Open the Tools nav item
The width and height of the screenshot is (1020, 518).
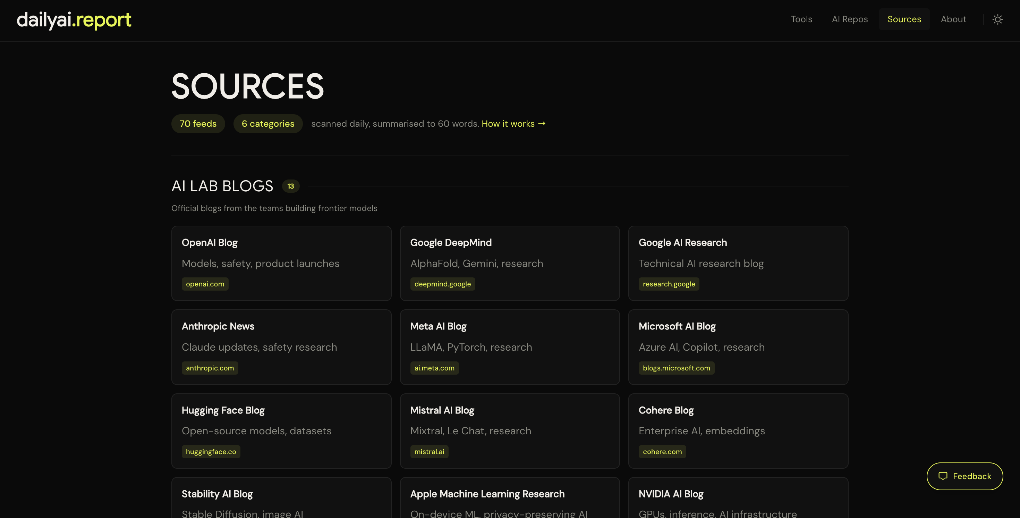[x=801, y=19]
